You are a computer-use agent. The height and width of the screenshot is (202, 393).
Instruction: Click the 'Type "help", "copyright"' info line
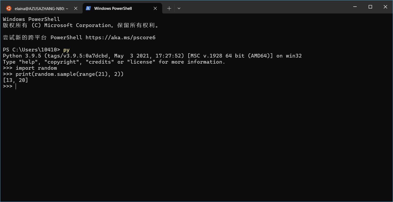pyautogui.click(x=114, y=62)
